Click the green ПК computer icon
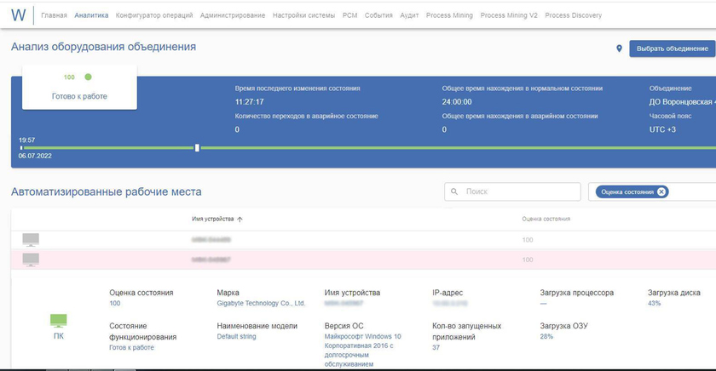 [x=58, y=321]
